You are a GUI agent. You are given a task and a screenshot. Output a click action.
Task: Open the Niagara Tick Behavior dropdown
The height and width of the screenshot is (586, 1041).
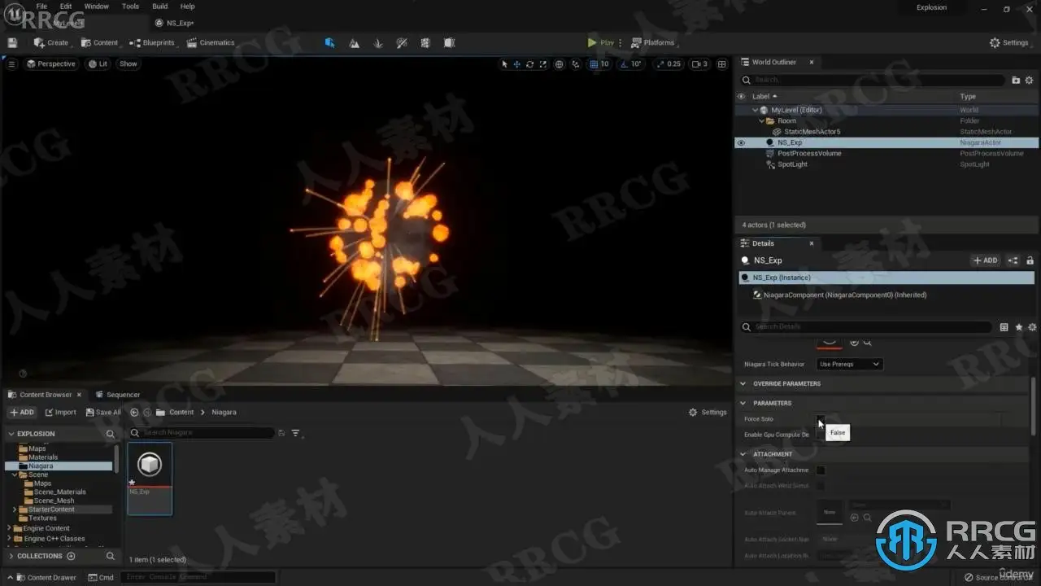pos(849,364)
